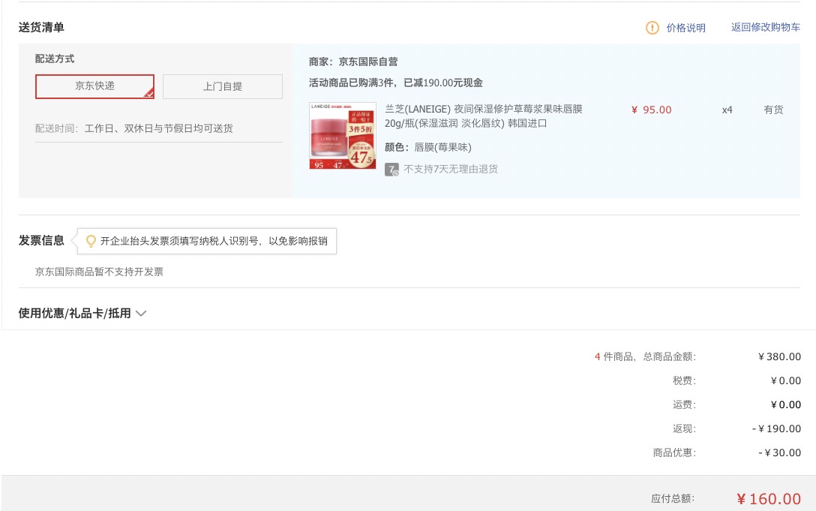Image resolution: width=816 pixels, height=511 pixels.
Task: Click the 返现 -¥190.00 value
Action: [x=776, y=428]
